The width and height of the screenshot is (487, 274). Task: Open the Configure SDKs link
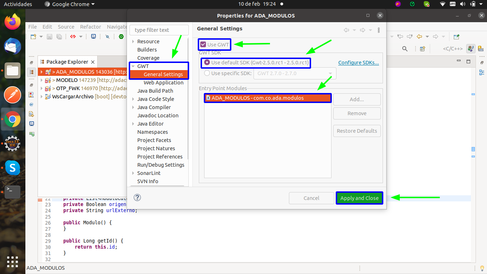tap(358, 63)
